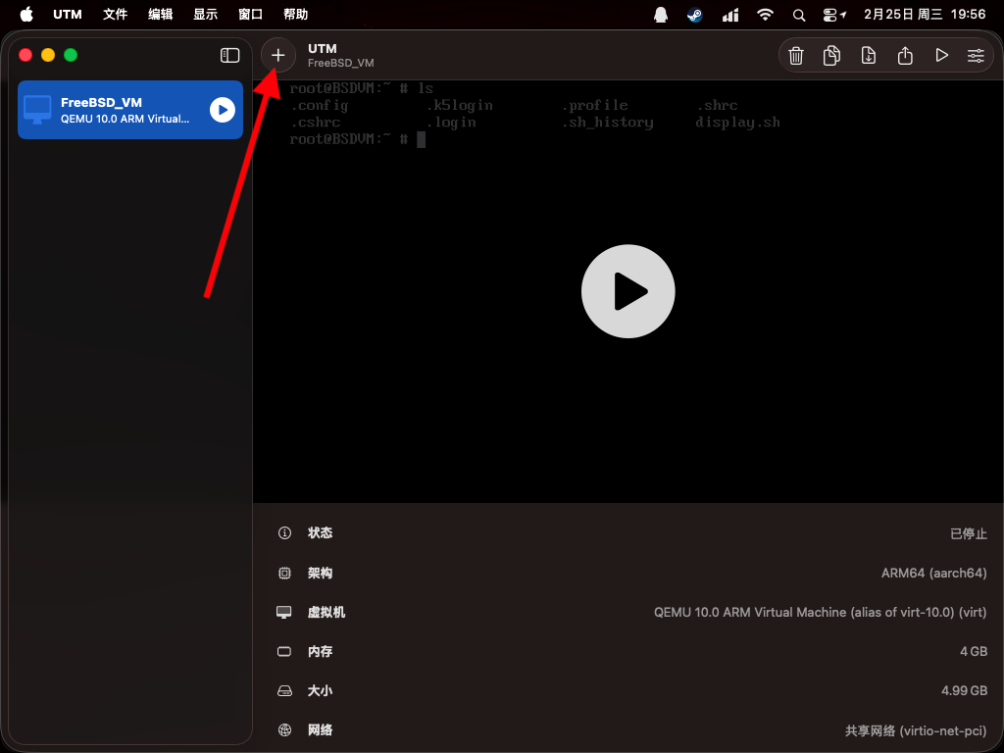
Task: Select the FreeBSD_VM entry in the sidebar
Action: click(x=130, y=110)
